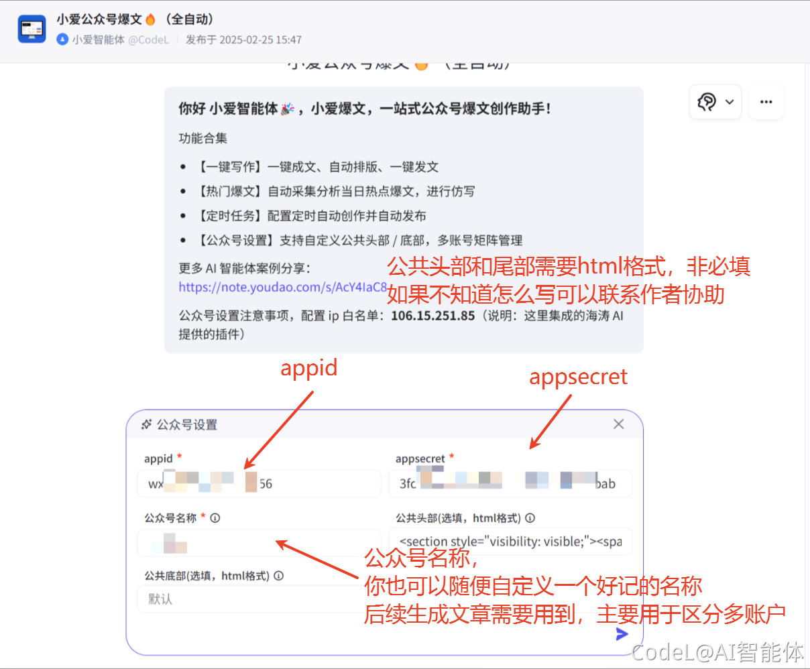This screenshot has width=810, height=669.
Task: Click info icon beside 公众号名称 label
Action: coord(215,518)
